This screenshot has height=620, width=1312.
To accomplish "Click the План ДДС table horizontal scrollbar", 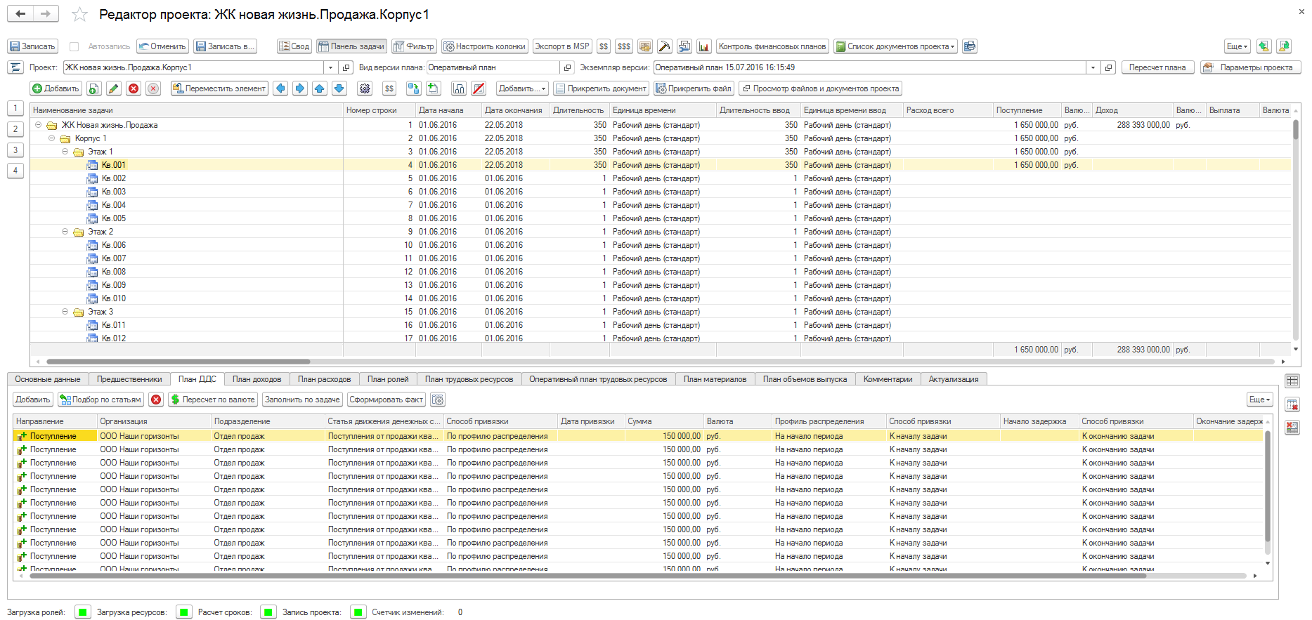I will (x=587, y=576).
